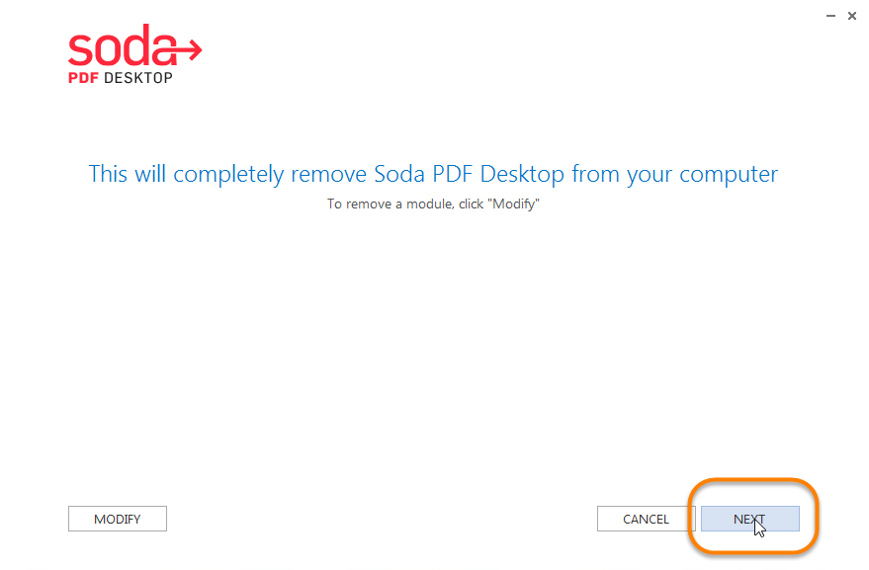Minimize the Soda PDF uninstaller window

coord(828,16)
